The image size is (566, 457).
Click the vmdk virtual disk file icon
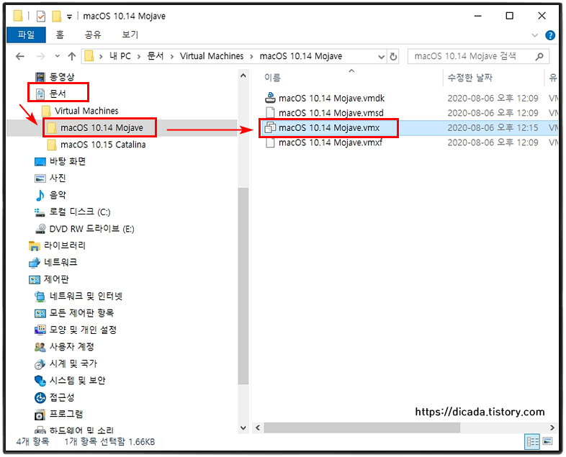(270, 98)
